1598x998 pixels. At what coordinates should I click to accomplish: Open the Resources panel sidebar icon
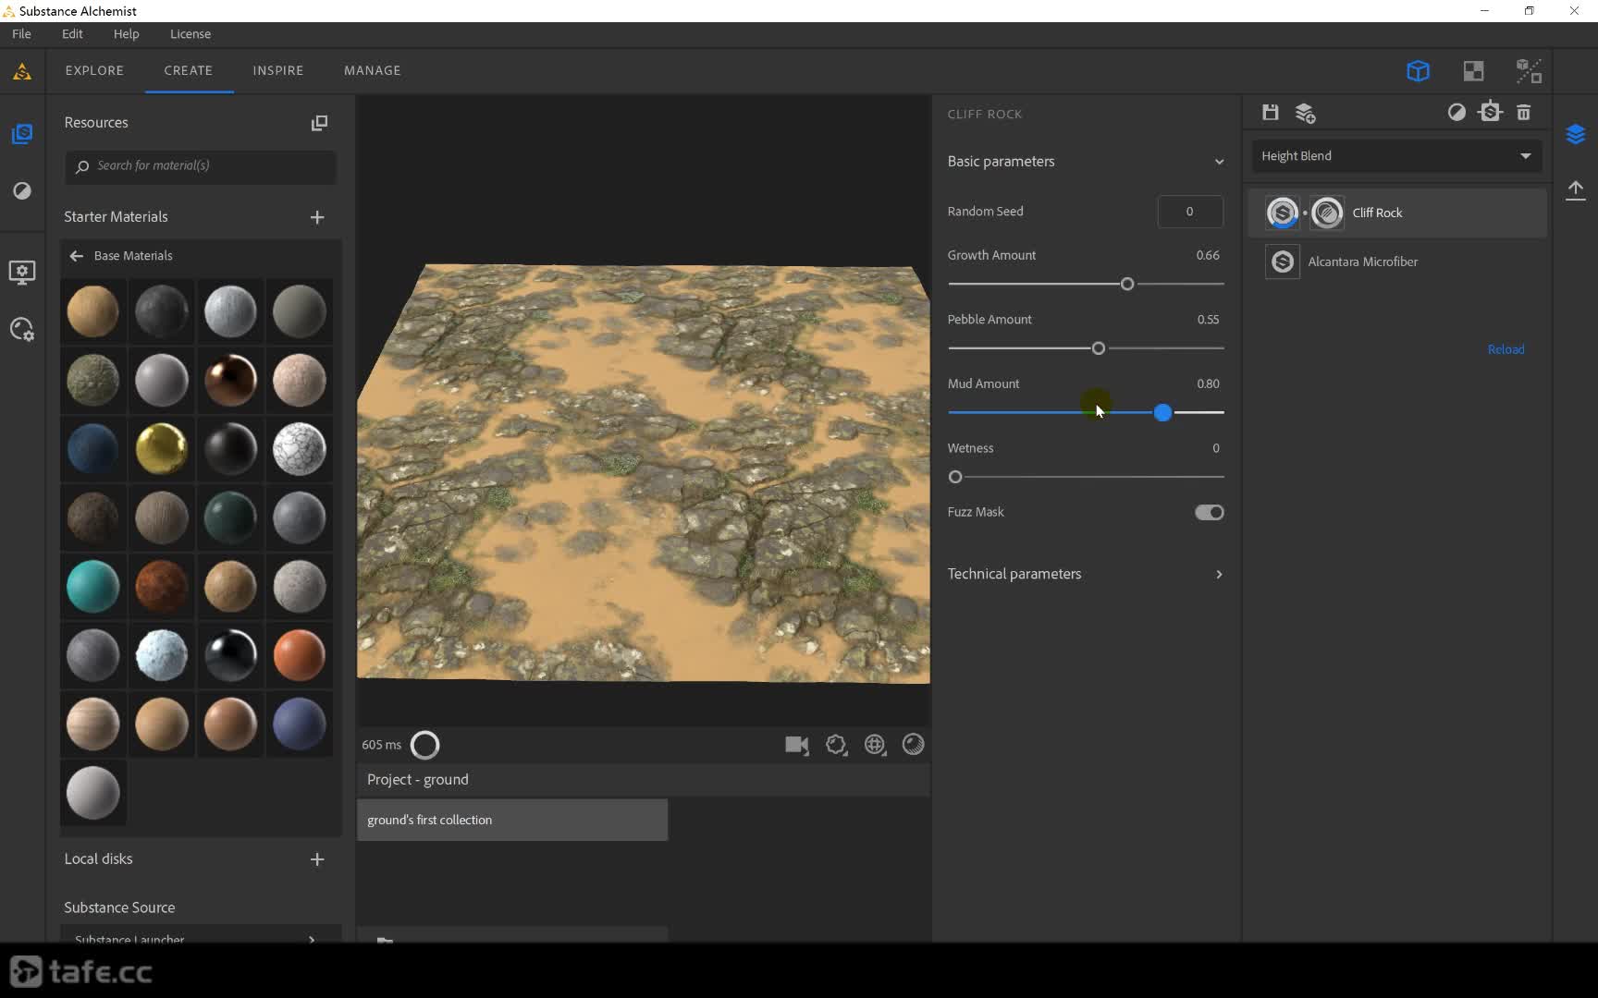pyautogui.click(x=22, y=134)
